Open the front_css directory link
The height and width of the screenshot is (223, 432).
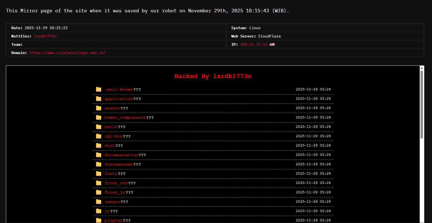116,183
